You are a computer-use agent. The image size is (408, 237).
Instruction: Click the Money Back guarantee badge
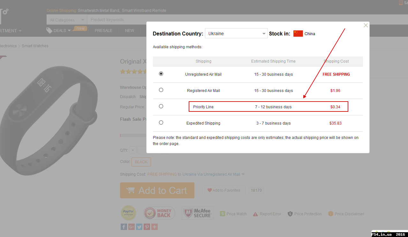point(159,213)
